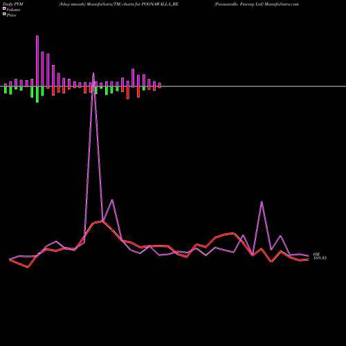
Task: Click the 'Volume' legend label
Action: click(13, 10)
